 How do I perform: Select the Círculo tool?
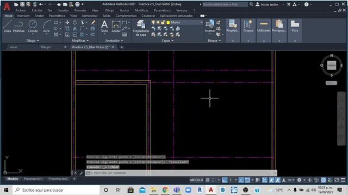pyautogui.click(x=33, y=26)
